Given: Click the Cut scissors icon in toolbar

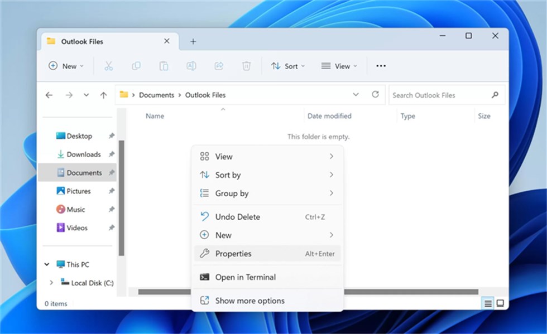Looking at the screenshot, I should click(x=108, y=66).
